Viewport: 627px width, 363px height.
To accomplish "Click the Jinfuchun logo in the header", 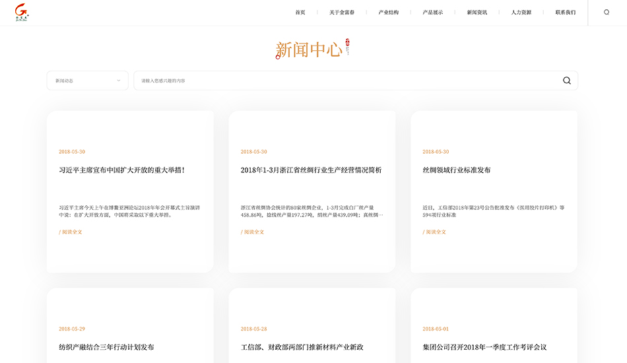I will 22,13.
